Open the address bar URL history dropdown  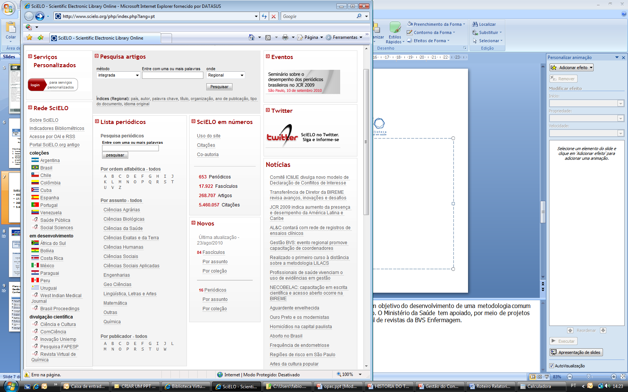pyautogui.click(x=256, y=16)
